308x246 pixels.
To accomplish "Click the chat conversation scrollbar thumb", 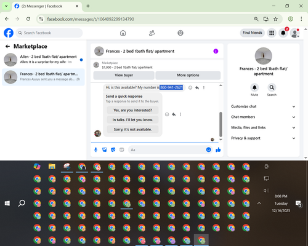I will tap(221, 124).
